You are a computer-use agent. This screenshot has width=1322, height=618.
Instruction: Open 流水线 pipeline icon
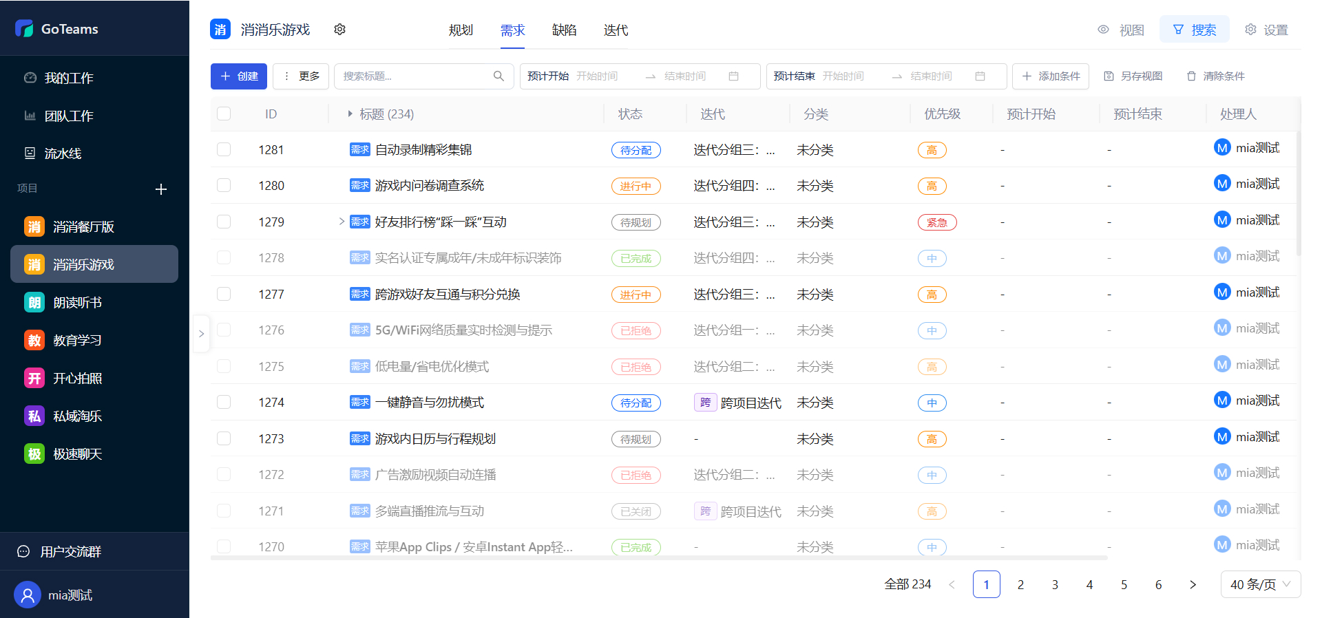(x=30, y=153)
